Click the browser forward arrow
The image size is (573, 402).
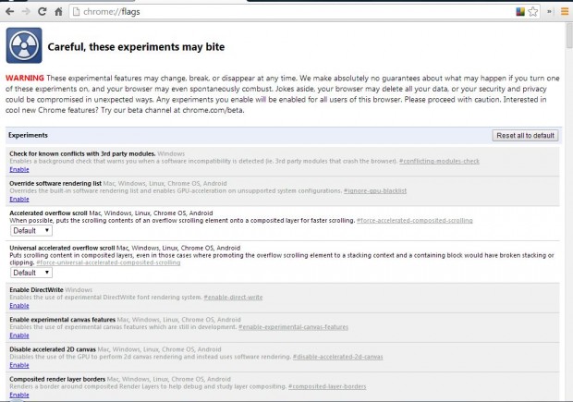click(26, 12)
